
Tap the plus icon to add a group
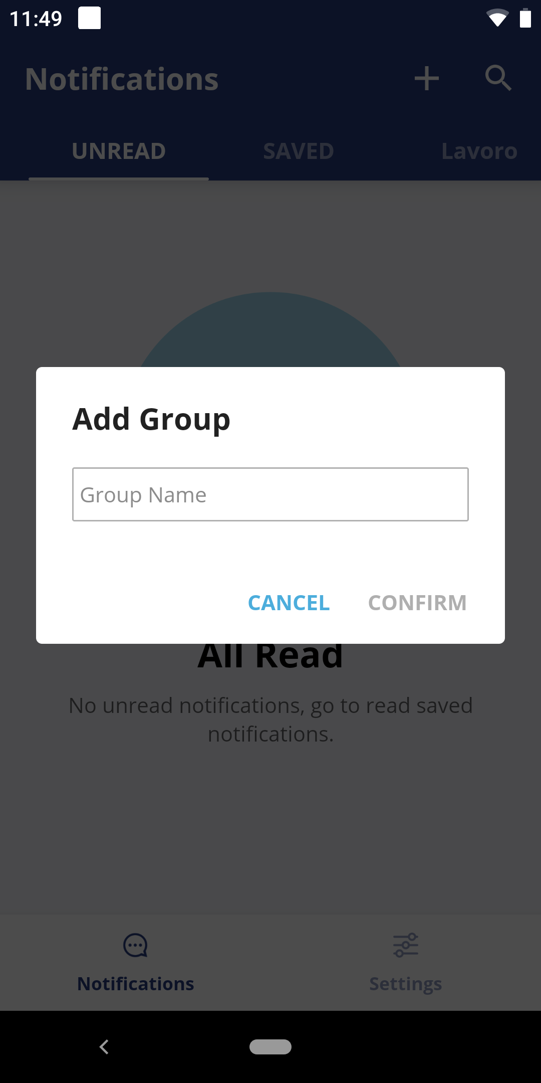tap(427, 79)
